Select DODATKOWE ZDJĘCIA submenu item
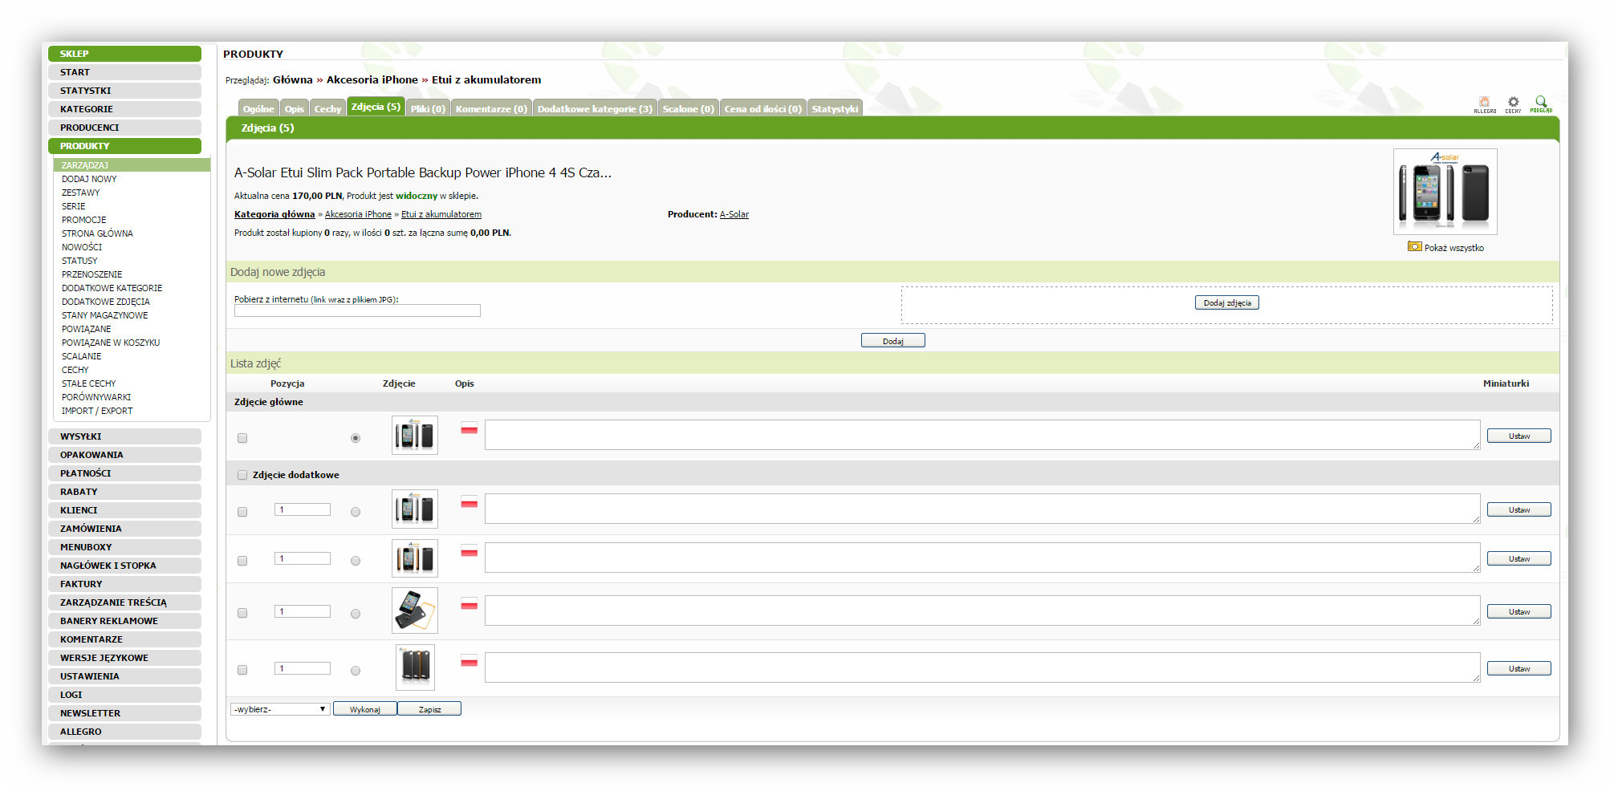Viewport: 1610px width, 787px height. click(x=106, y=302)
